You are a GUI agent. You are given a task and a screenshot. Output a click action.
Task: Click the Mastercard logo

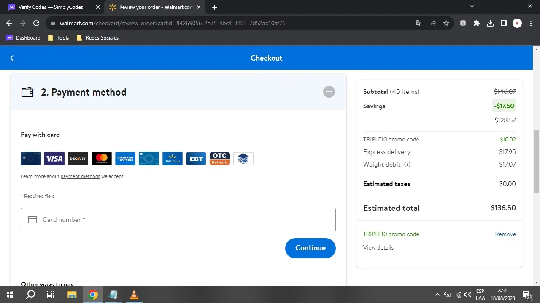[x=102, y=159]
